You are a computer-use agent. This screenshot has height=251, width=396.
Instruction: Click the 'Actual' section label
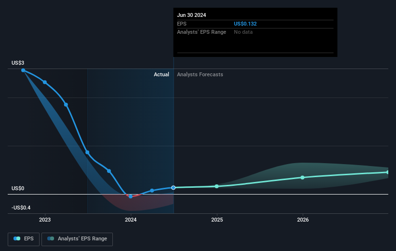click(x=162, y=74)
